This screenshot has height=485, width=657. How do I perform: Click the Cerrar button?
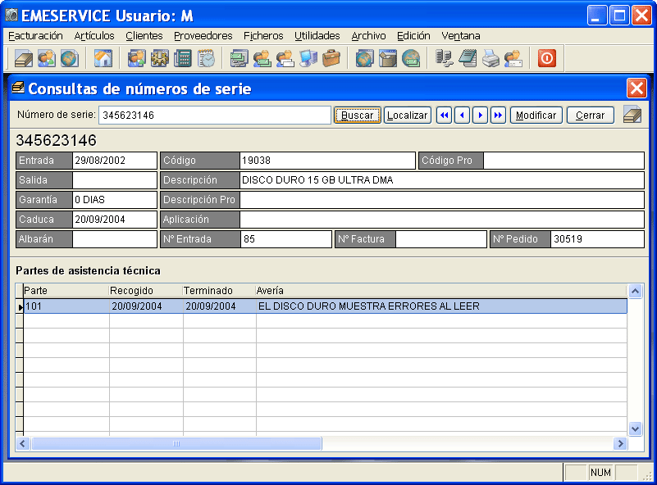coord(591,115)
